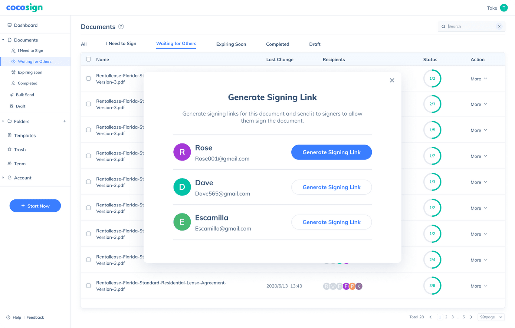Open More menu for row with status 2/3

(x=479, y=105)
